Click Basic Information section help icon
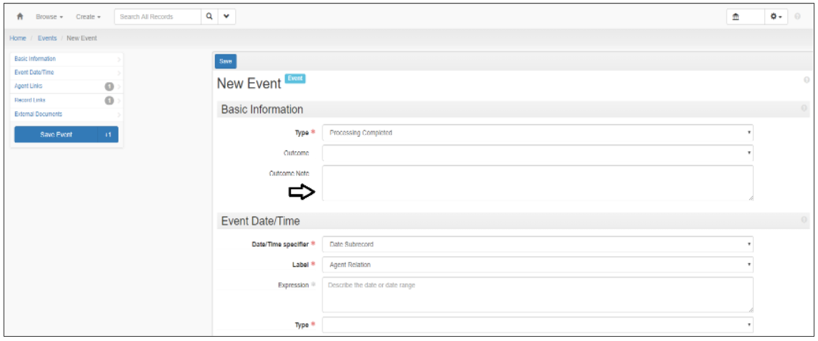Viewport: 818px width, 341px height. pos(804,108)
